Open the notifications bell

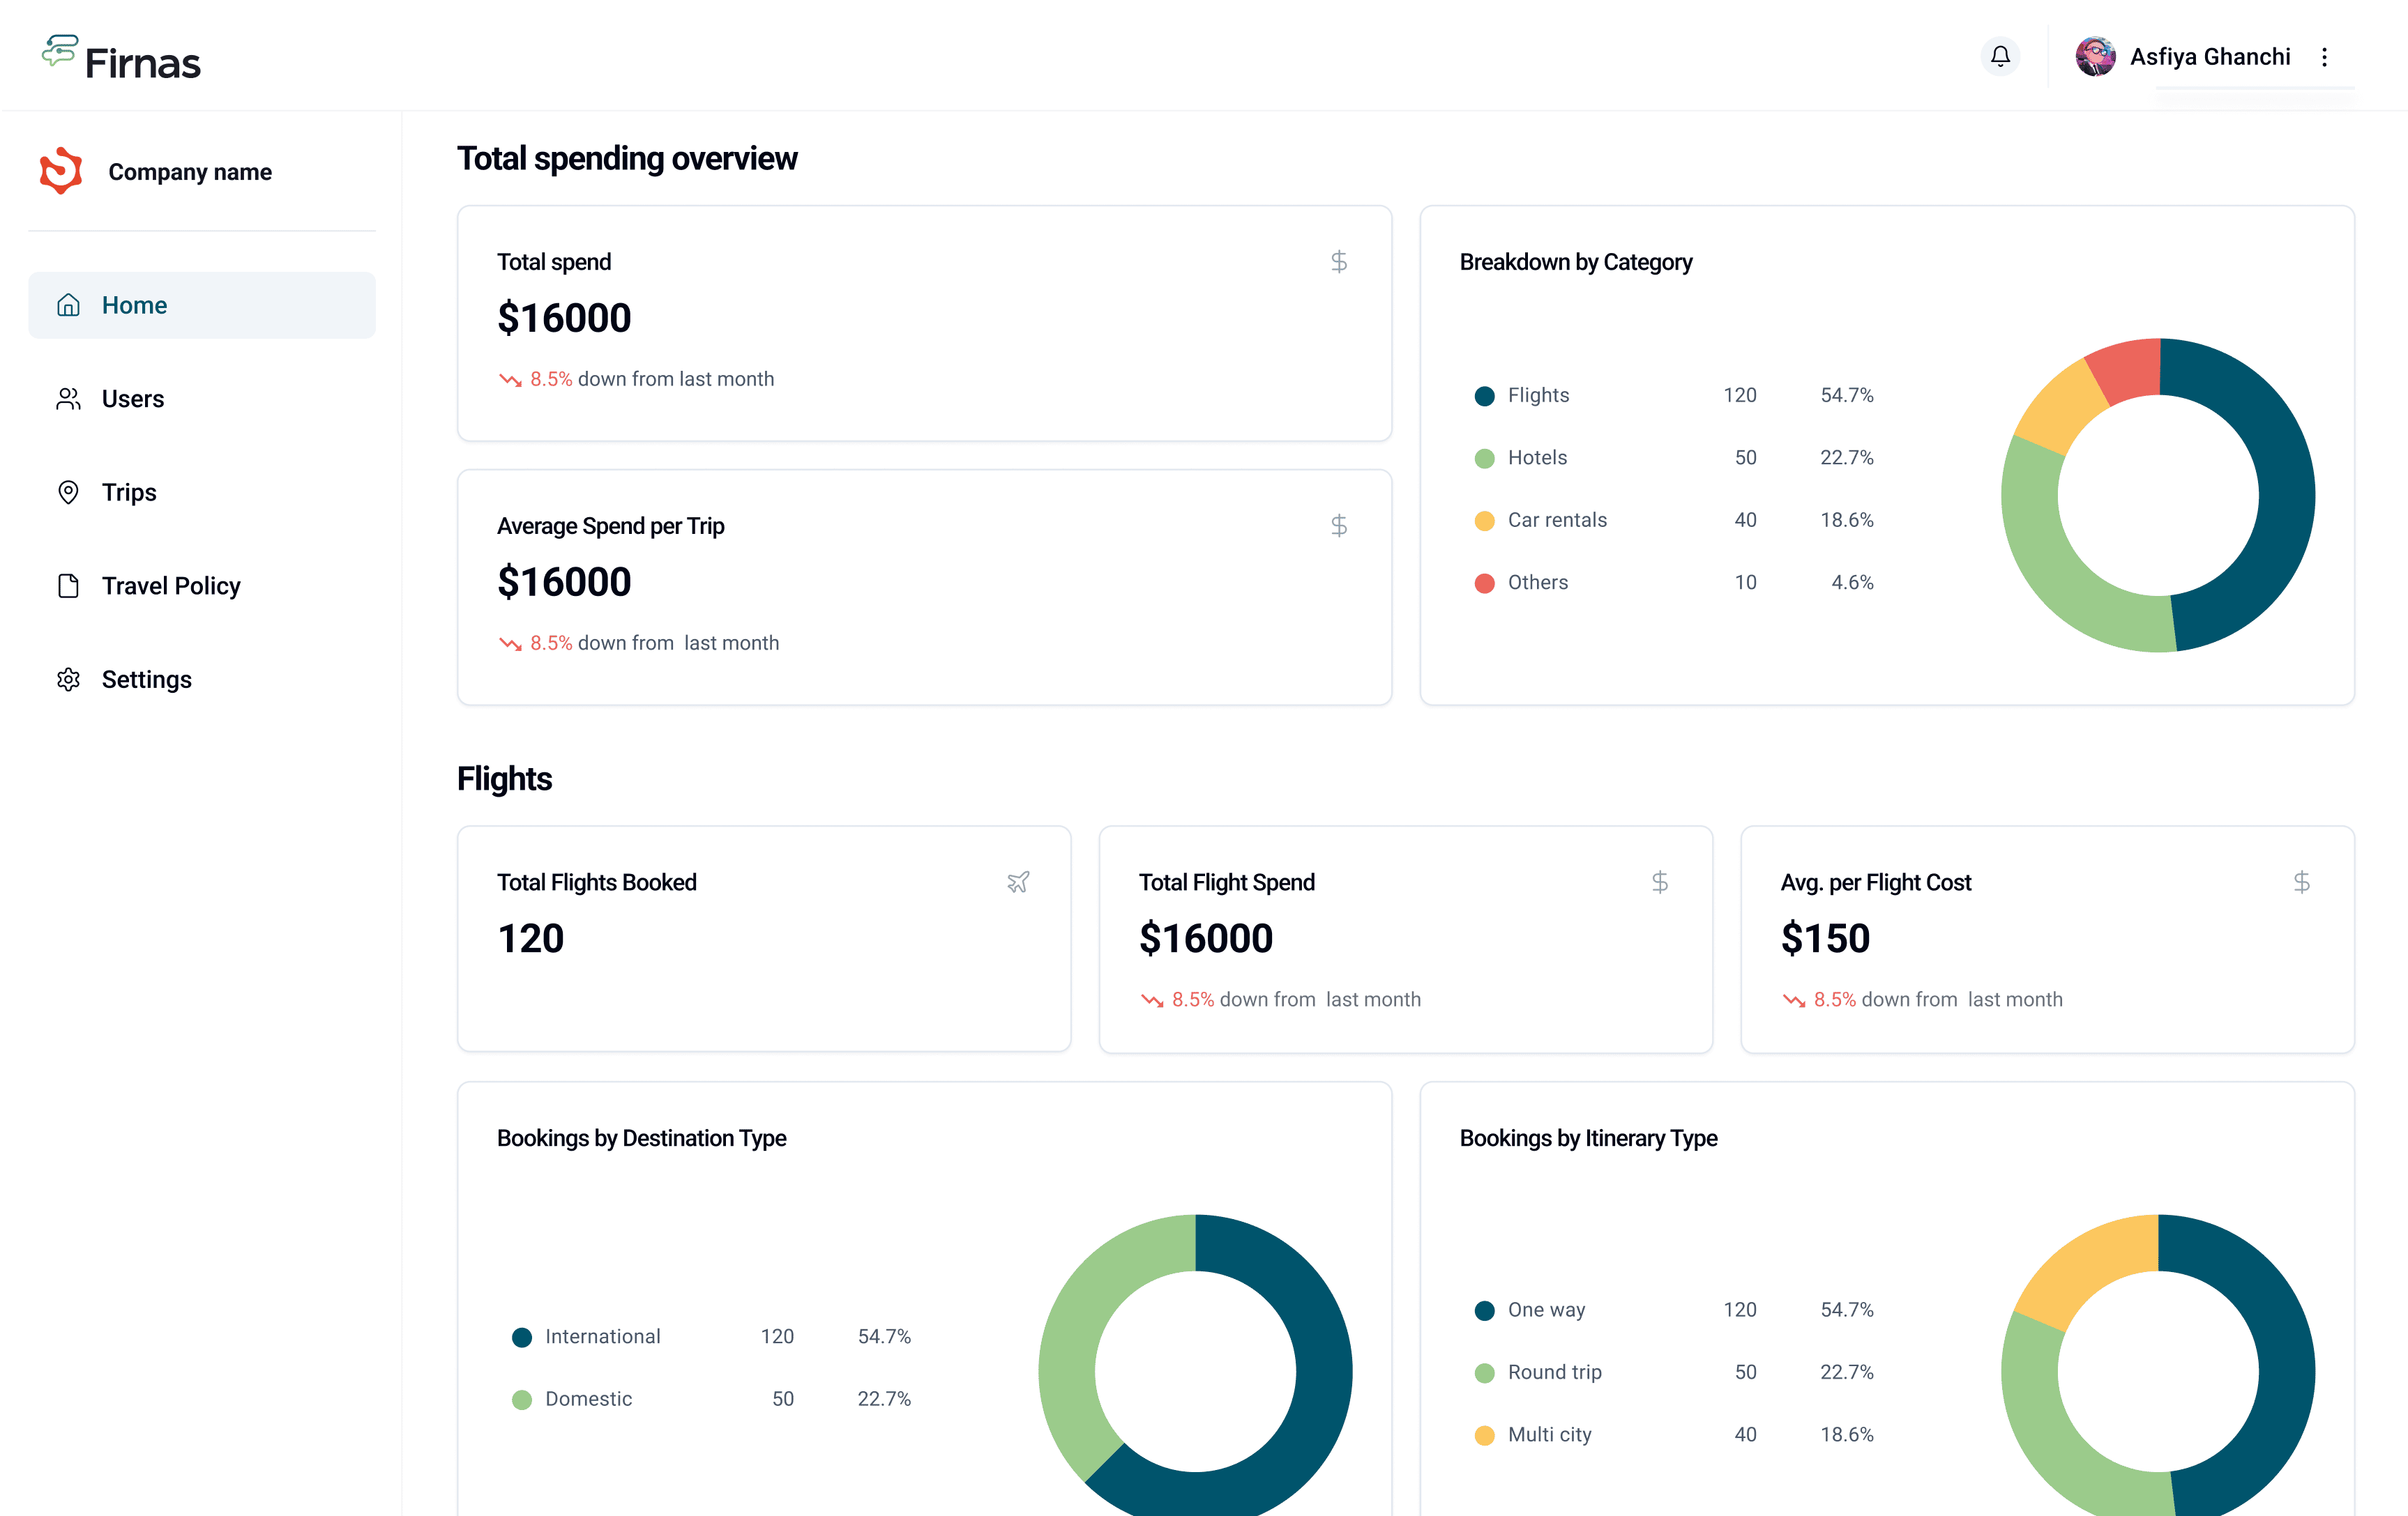[2000, 56]
